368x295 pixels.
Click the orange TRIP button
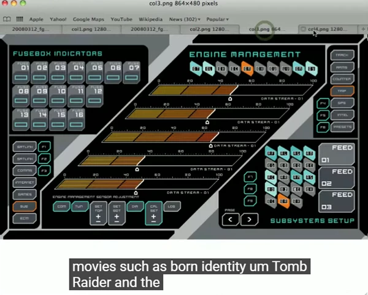click(342, 91)
